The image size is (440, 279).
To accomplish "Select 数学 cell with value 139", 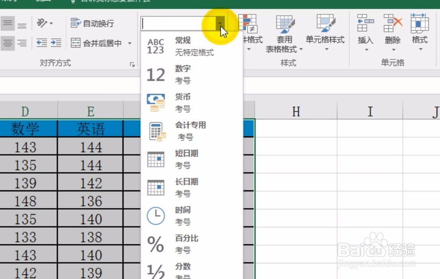I will coord(28,182).
